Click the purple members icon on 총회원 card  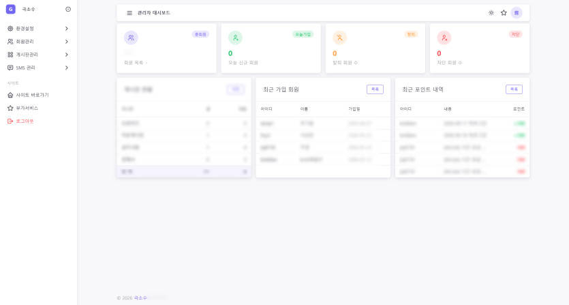coord(131,38)
